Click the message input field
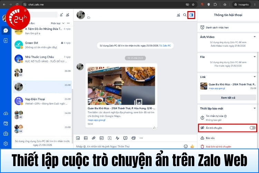The height and width of the screenshot is (173, 259). click(129, 146)
